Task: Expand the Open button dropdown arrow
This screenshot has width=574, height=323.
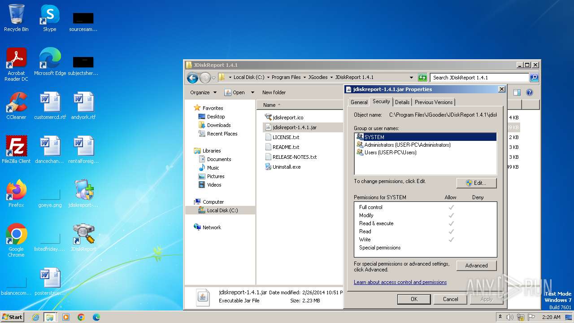Action: (x=252, y=92)
